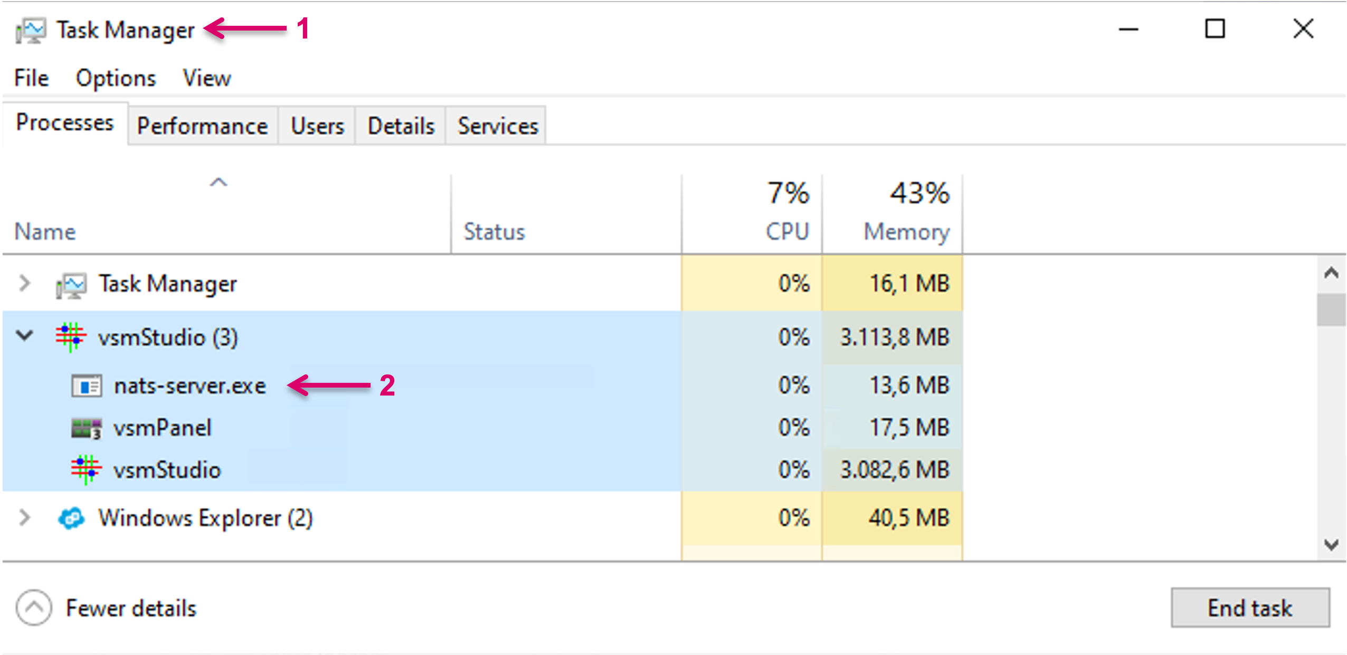1347x655 pixels.
Task: Click the vsmPanel process icon
Action: (86, 428)
